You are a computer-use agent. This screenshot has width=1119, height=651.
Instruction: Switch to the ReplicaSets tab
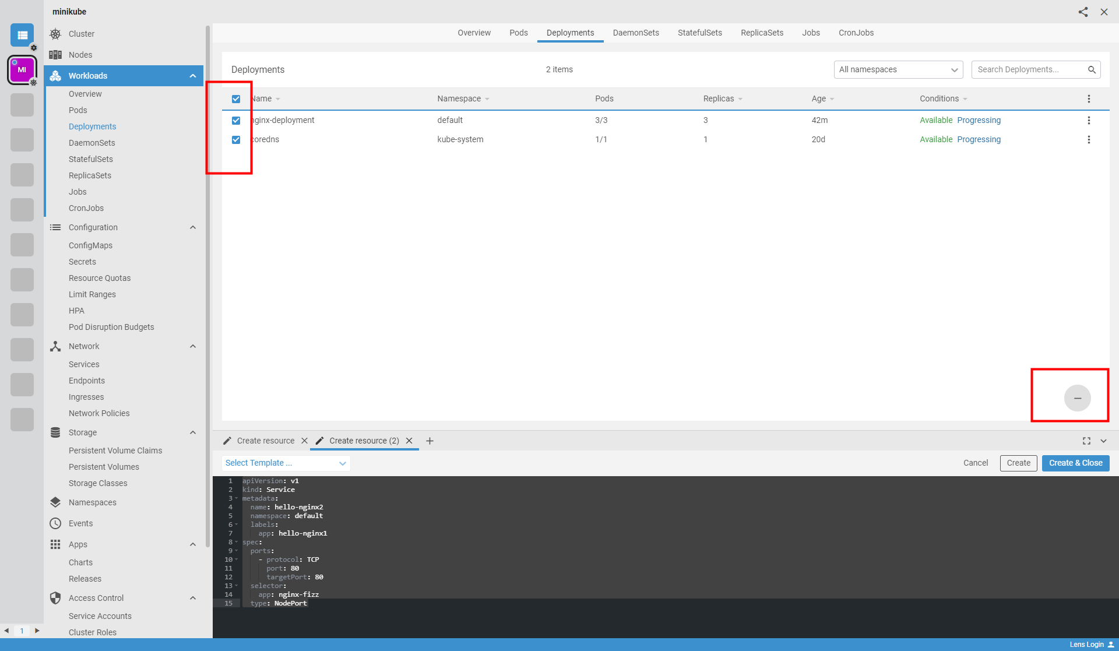(x=762, y=33)
